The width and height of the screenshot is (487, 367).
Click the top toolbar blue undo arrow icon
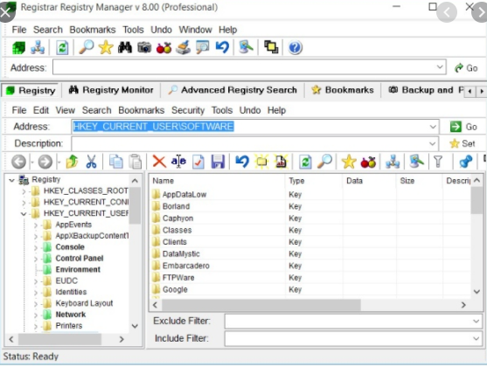point(222,47)
